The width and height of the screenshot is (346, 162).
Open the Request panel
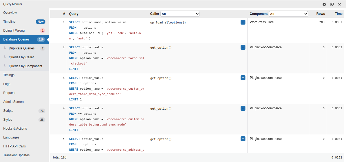coord(24,93)
